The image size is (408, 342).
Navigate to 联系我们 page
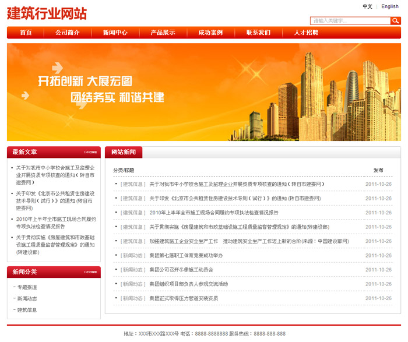pos(258,33)
